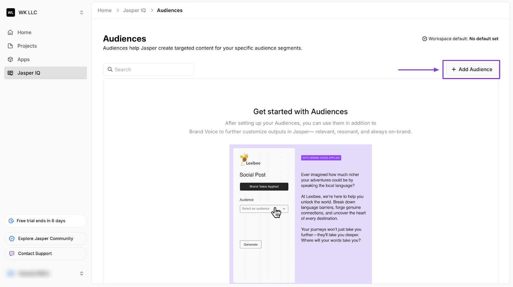
Task: Click the Jasper Community badge icon
Action: [x=12, y=239]
